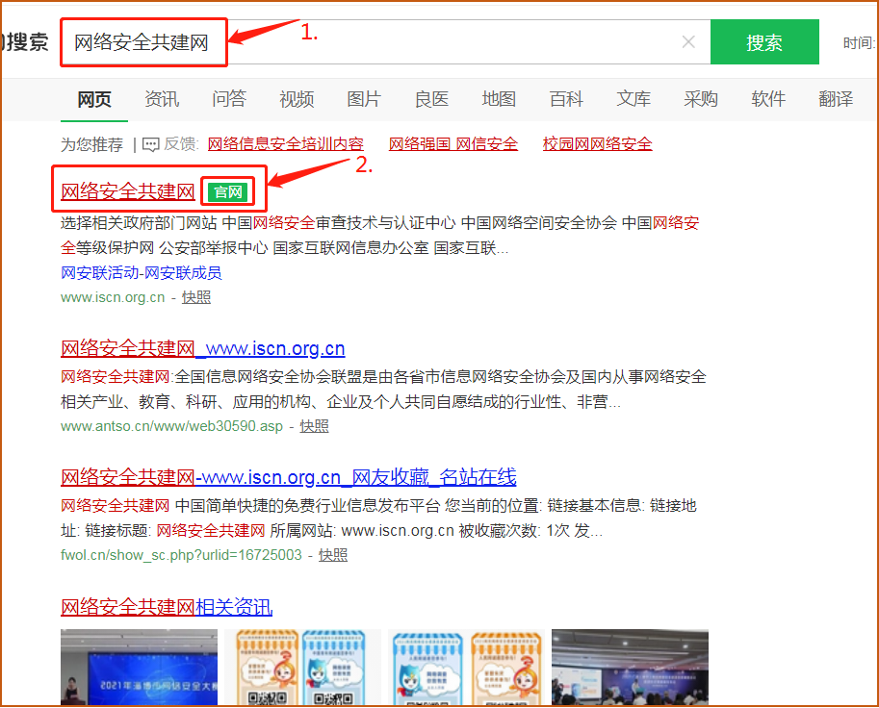Click the green 搜索 search button

(764, 42)
